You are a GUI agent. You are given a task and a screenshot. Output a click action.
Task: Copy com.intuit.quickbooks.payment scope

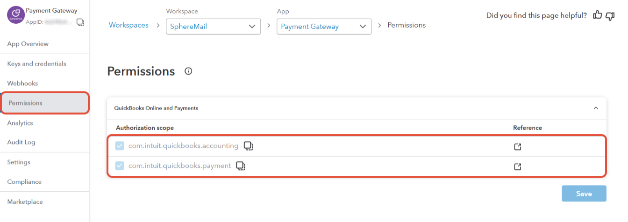pos(241,166)
